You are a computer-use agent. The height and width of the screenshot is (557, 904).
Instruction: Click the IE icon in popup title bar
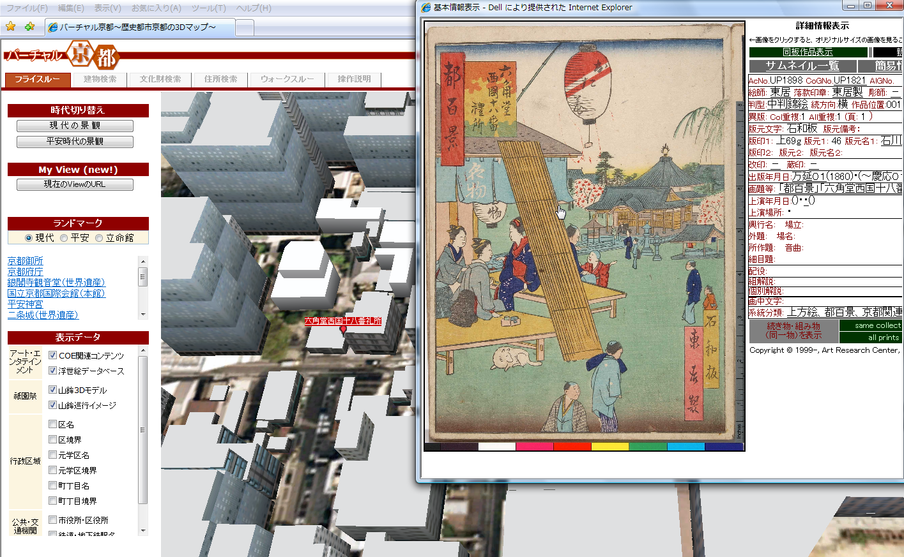(x=426, y=7)
